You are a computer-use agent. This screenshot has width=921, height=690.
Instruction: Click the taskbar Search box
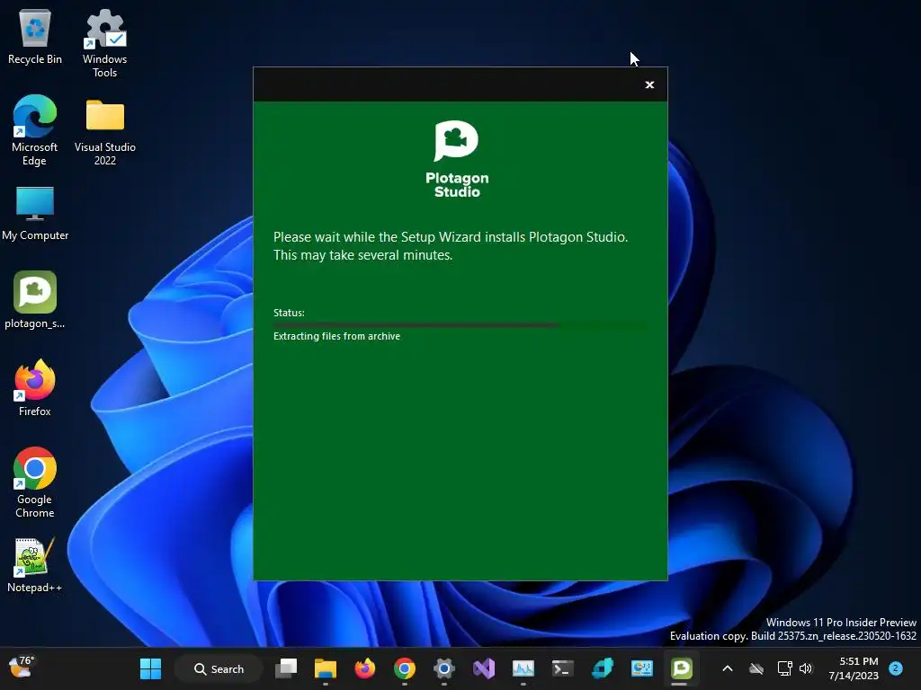(219, 668)
